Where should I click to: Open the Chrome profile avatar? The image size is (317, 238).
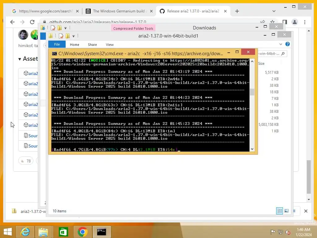(295, 22)
